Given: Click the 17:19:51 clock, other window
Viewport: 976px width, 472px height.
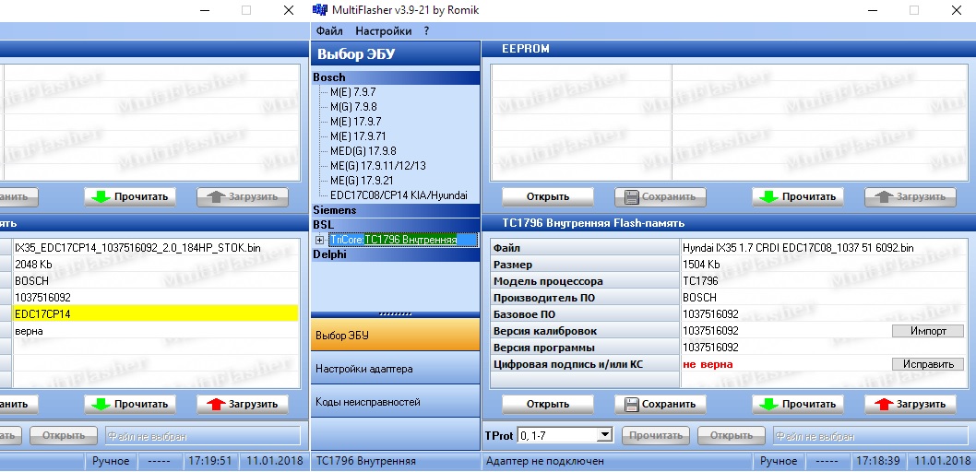Looking at the screenshot, I should pyautogui.click(x=209, y=462).
